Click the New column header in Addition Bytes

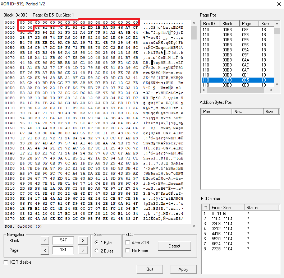point(248,111)
